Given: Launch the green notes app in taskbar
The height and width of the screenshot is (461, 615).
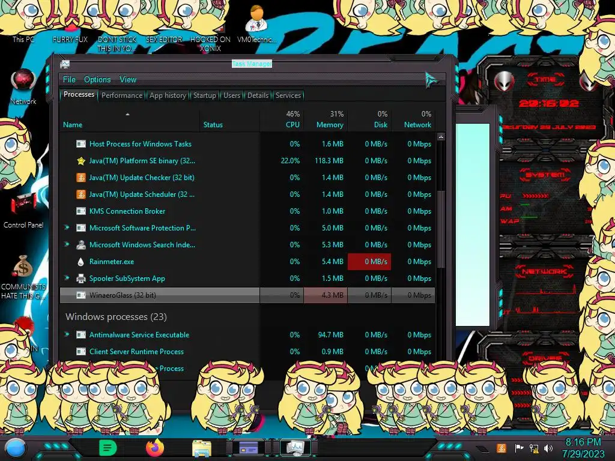Looking at the screenshot, I should pos(108,448).
